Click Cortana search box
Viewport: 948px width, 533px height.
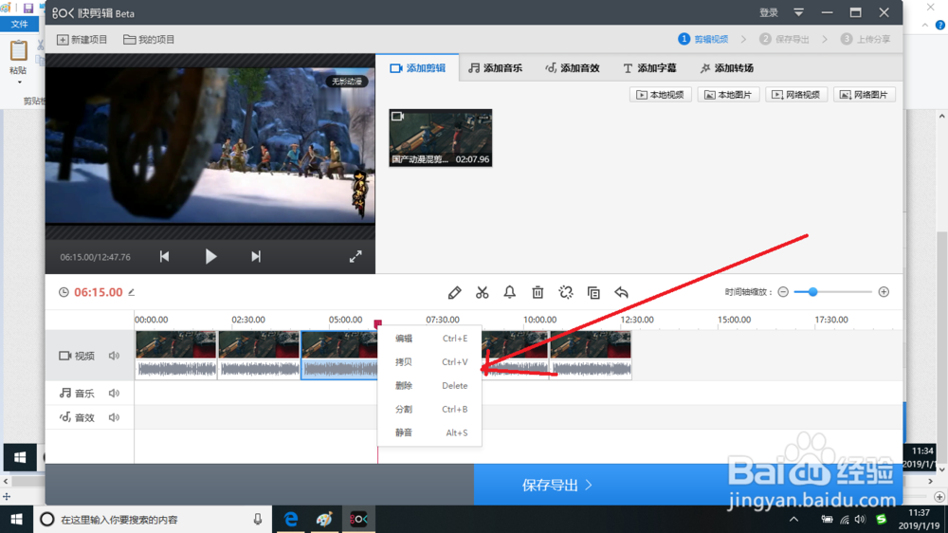tap(151, 519)
